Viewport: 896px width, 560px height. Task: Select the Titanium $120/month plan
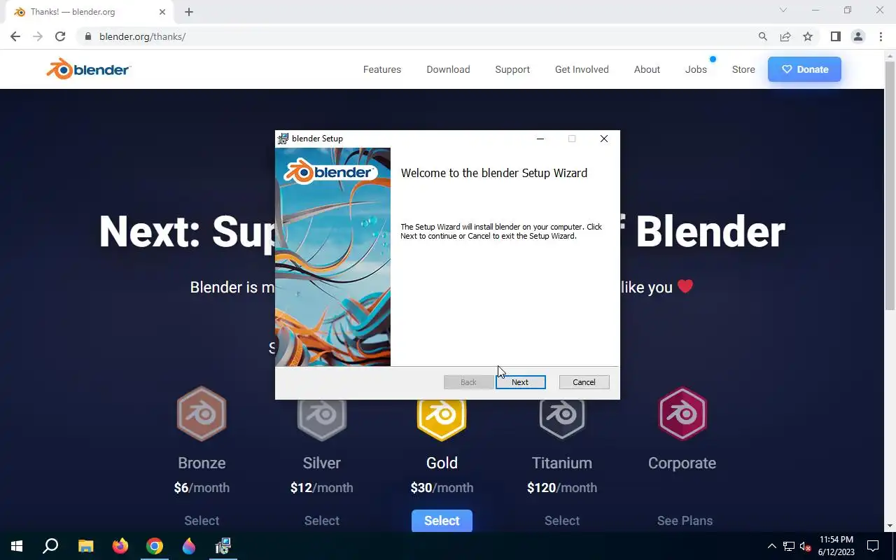[x=562, y=520]
